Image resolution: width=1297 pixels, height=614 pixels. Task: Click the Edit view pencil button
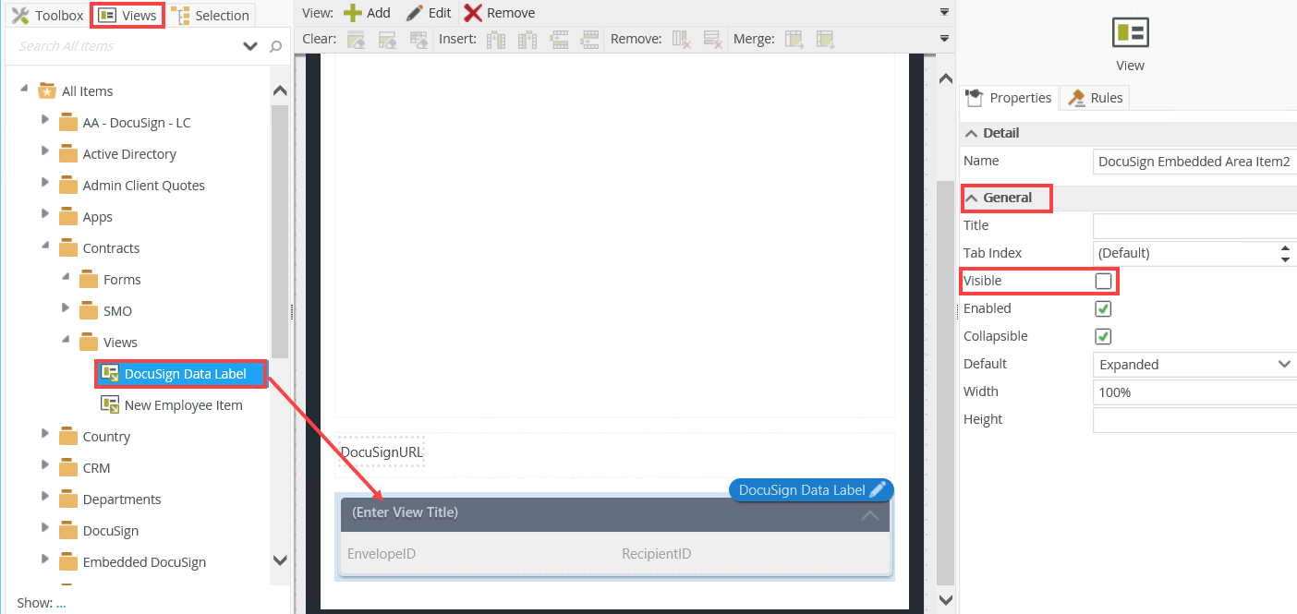429,13
